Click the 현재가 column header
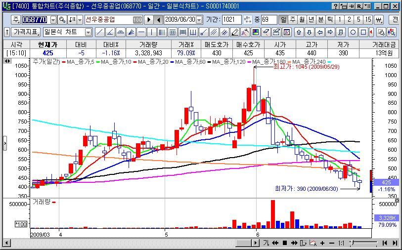The width and height of the screenshot is (402, 250). 48,44
